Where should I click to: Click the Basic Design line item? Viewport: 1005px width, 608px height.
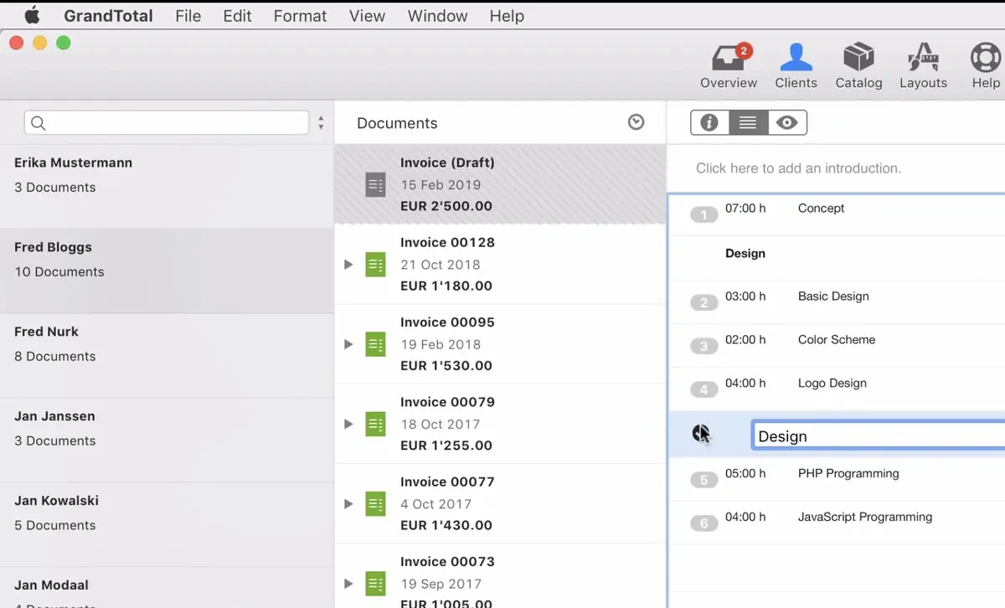tap(833, 296)
